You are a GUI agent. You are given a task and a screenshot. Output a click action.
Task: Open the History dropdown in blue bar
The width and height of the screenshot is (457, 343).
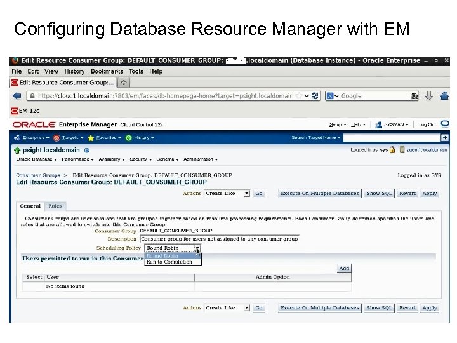coord(140,138)
